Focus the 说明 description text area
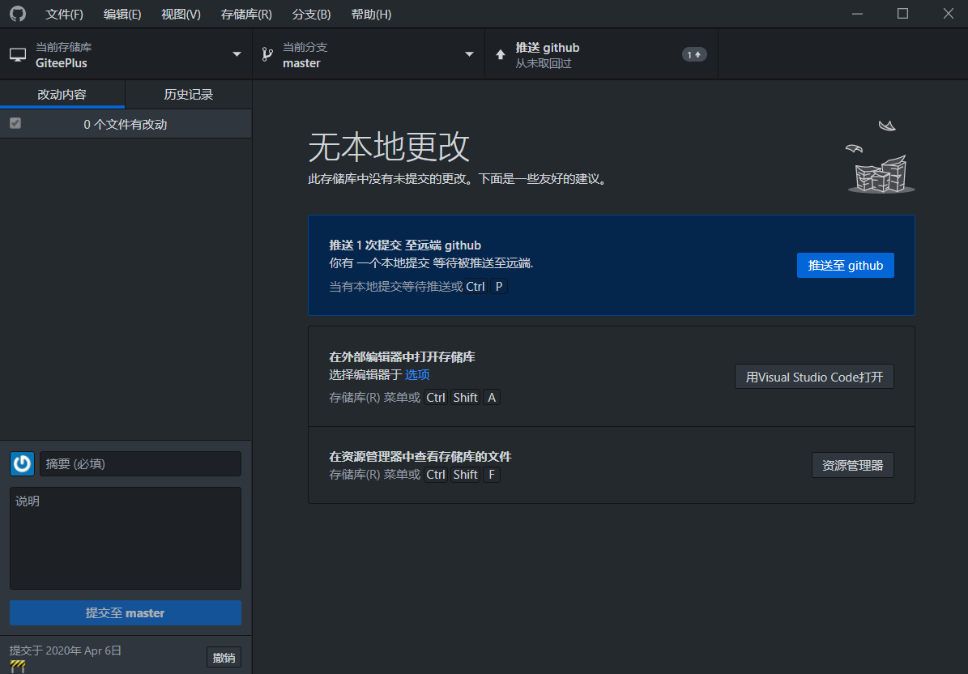Screen dimensions: 968x674 [x=126, y=538]
